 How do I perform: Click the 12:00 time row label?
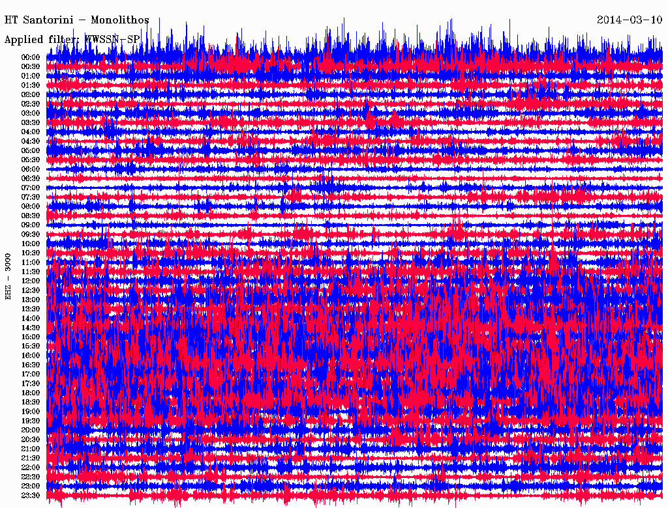[x=31, y=281]
